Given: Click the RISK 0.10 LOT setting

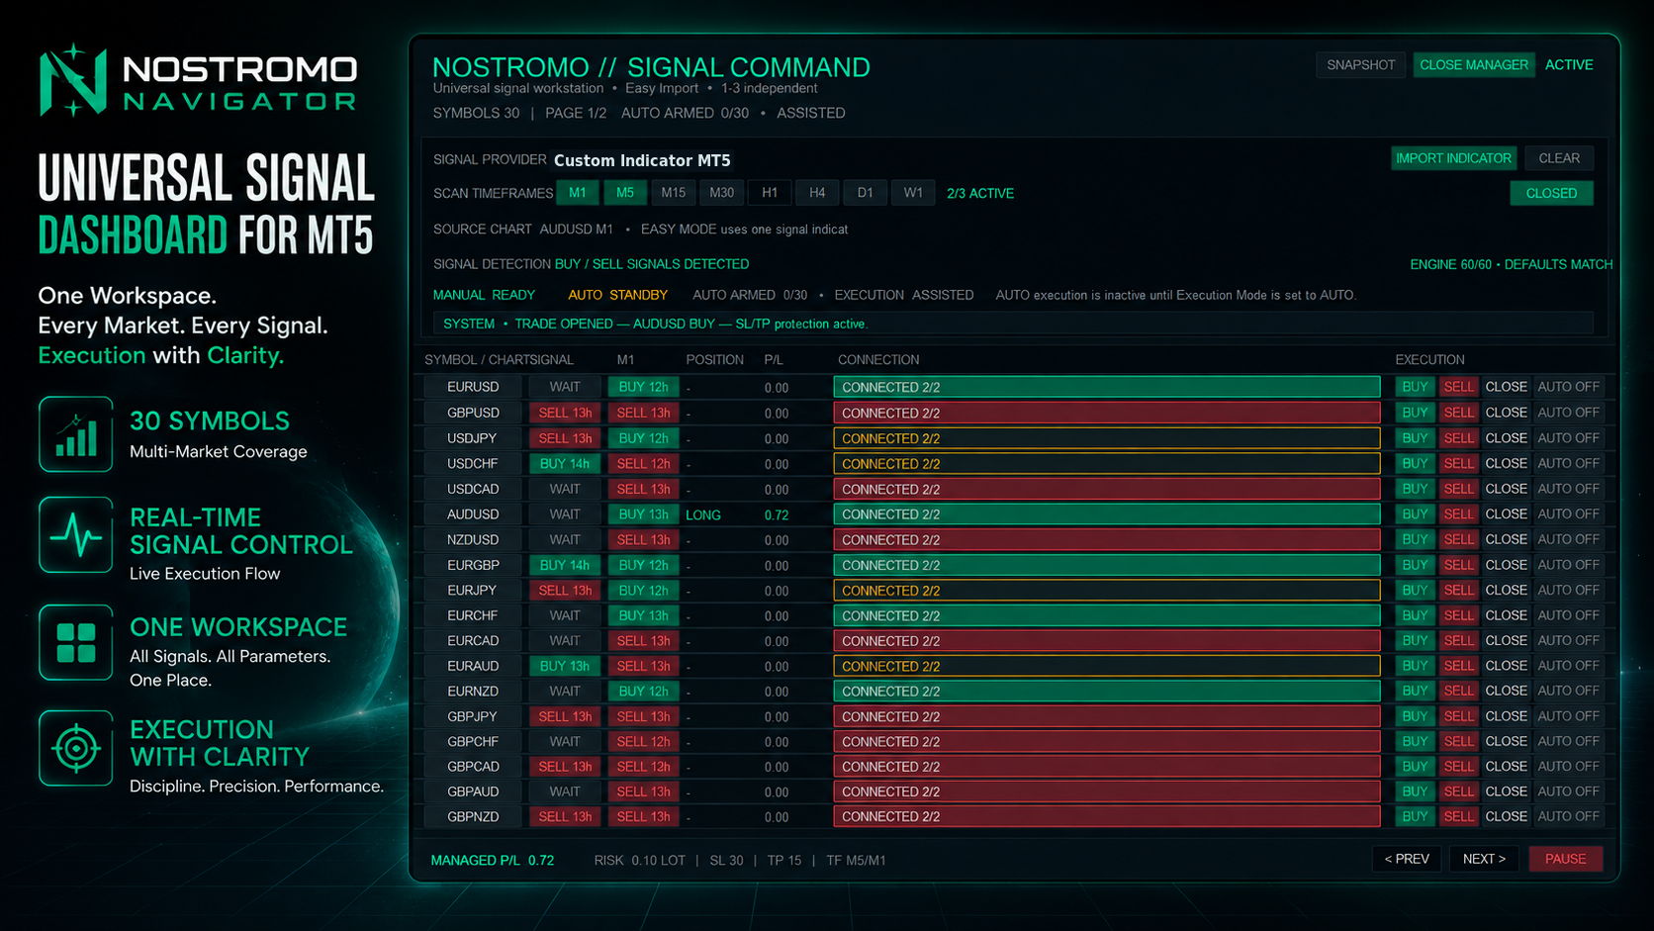Looking at the screenshot, I should pyautogui.click(x=639, y=861).
